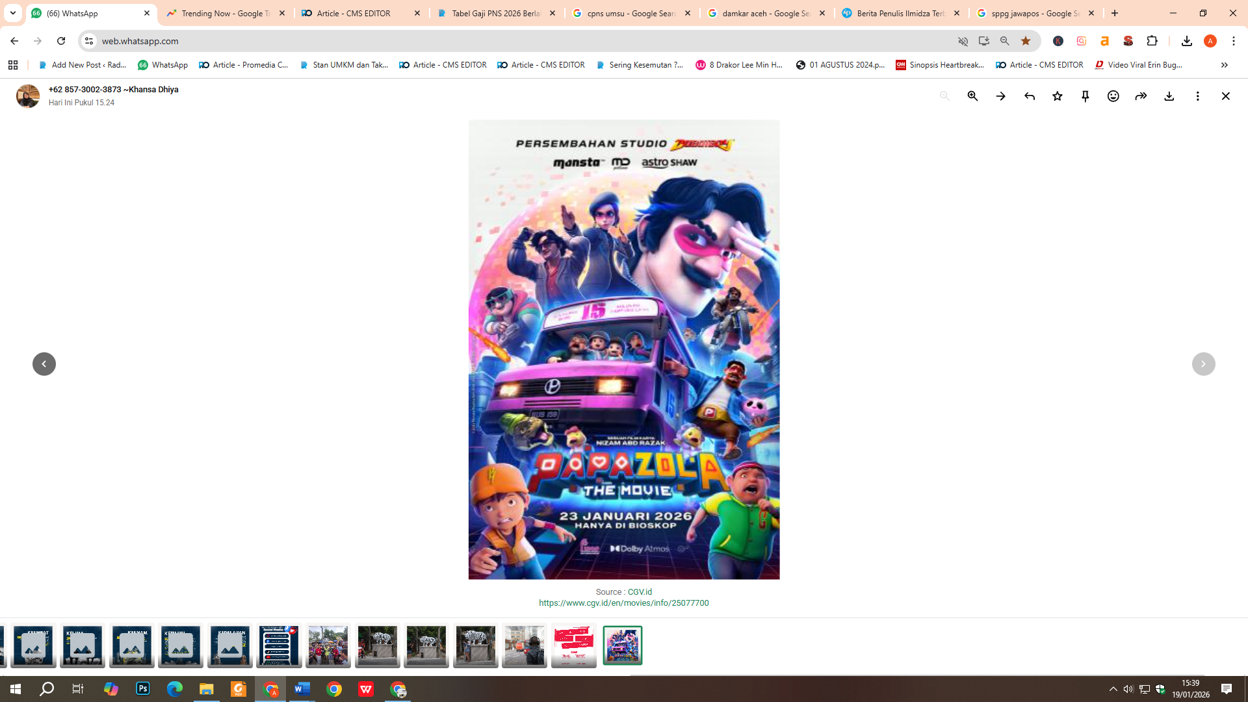Open the Chrome Extensions puzzle menu
The height and width of the screenshot is (702, 1248).
1152,41
